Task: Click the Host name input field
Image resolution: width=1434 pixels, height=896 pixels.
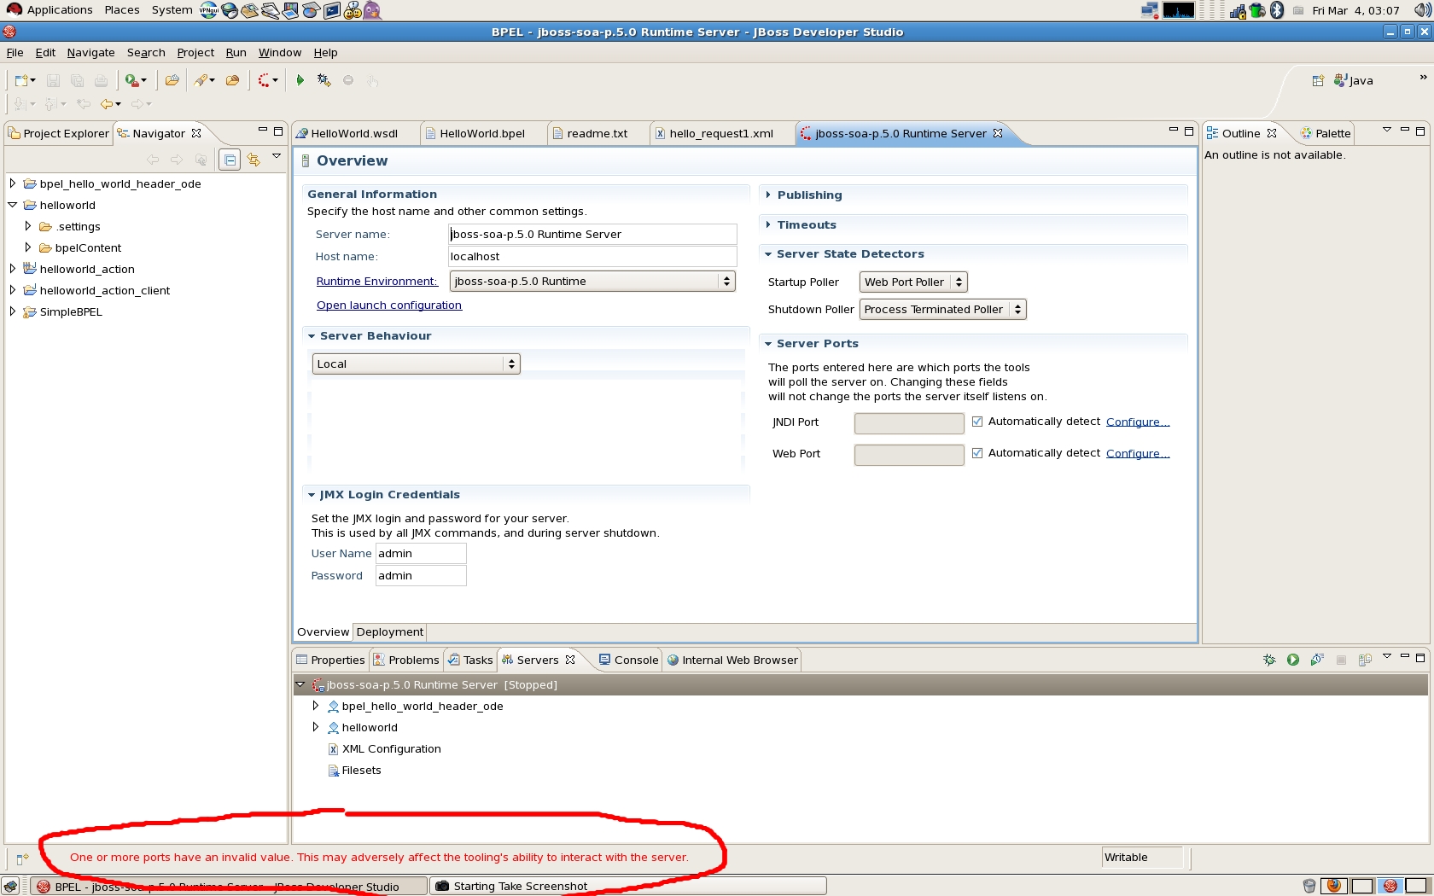Action: pyautogui.click(x=592, y=257)
